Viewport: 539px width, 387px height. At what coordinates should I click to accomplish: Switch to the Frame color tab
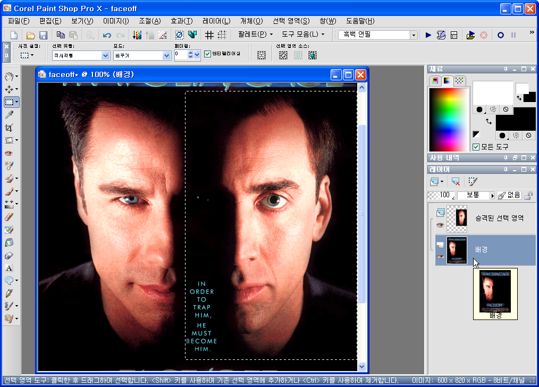point(435,80)
